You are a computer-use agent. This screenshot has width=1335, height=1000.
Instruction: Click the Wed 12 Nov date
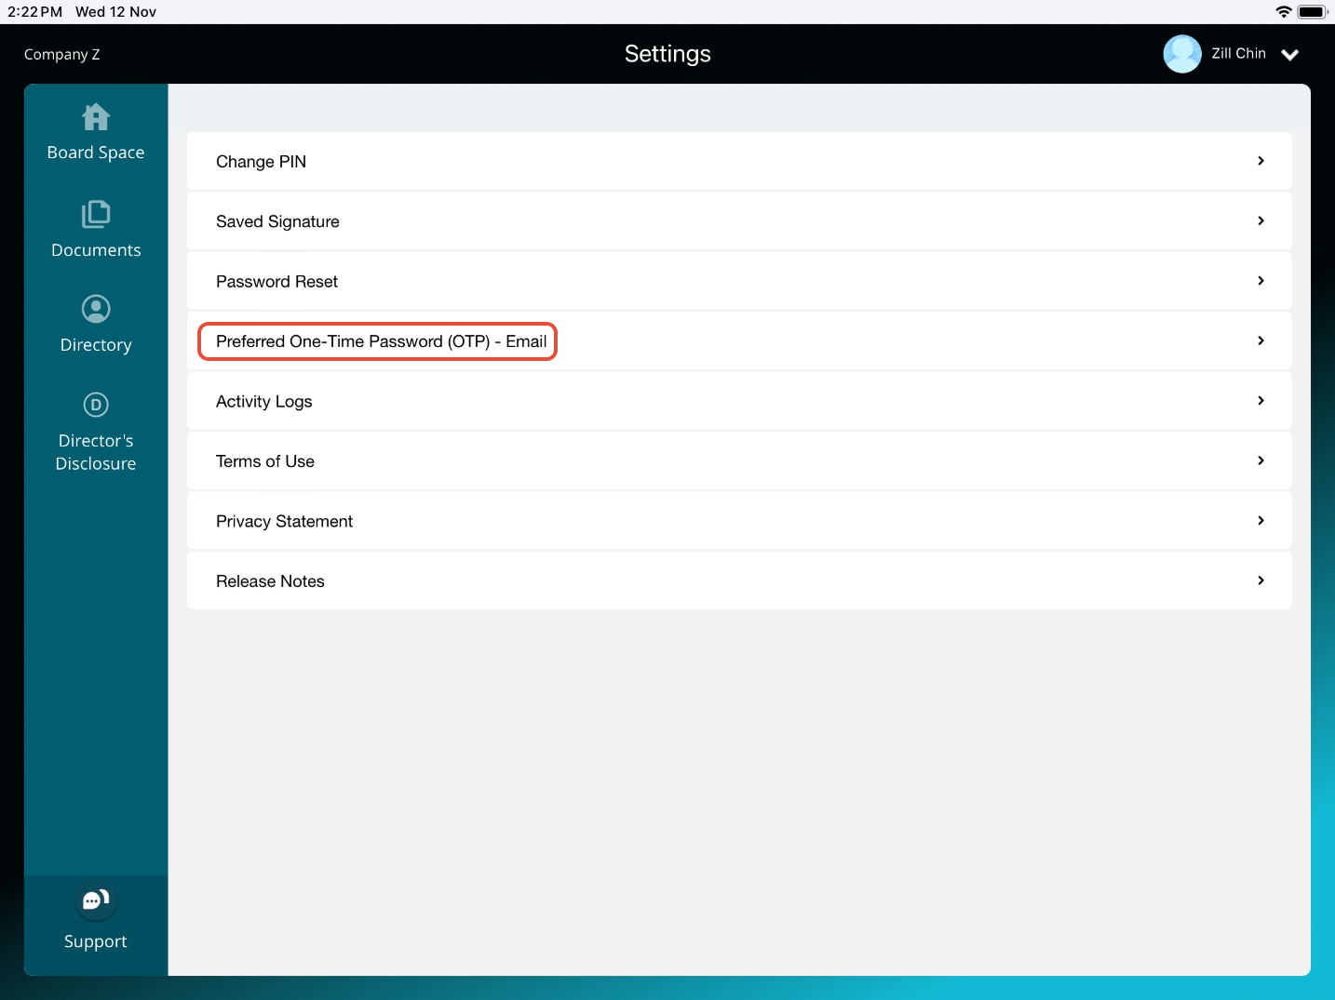115,12
